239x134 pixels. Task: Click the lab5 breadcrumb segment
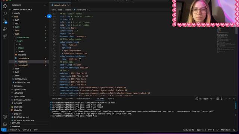click(x=60, y=10)
